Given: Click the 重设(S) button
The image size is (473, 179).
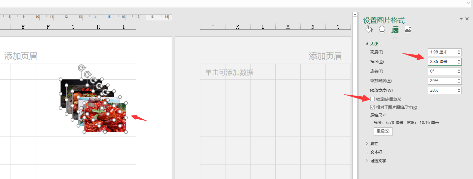Looking at the screenshot, I should pos(383,131).
